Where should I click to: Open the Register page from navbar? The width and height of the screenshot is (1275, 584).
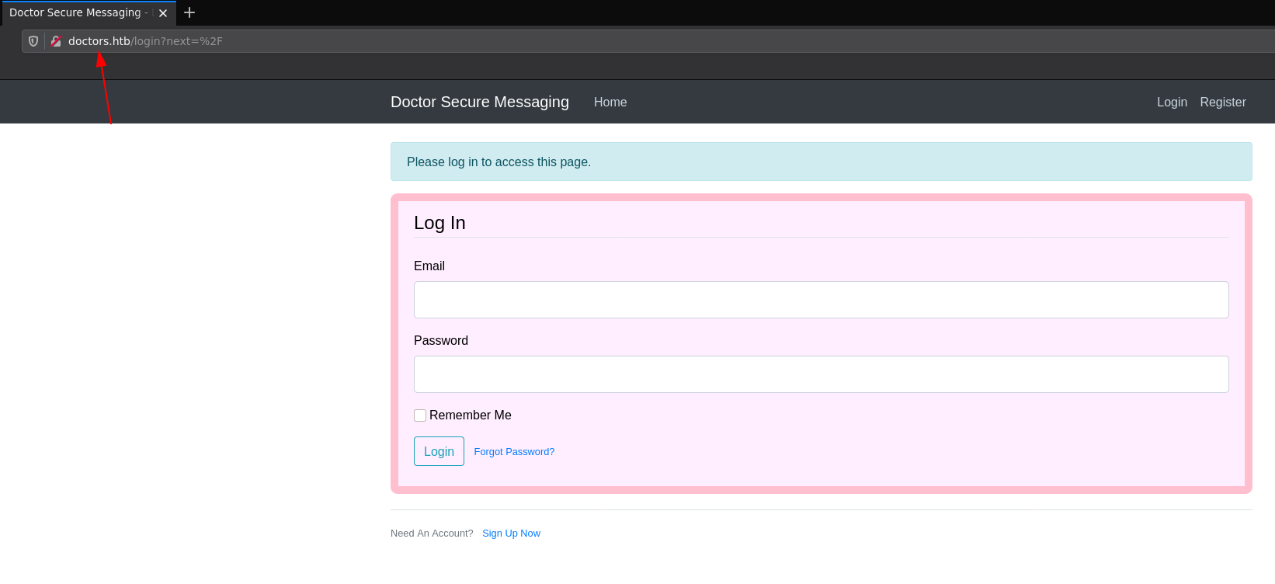coord(1222,102)
